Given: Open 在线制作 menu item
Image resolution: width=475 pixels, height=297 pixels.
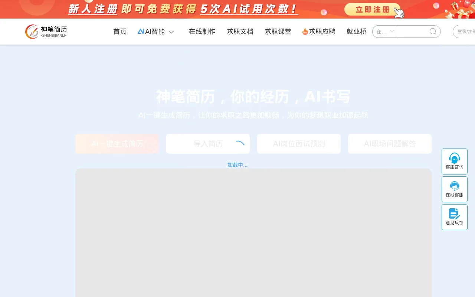Looking at the screenshot, I should click(202, 32).
